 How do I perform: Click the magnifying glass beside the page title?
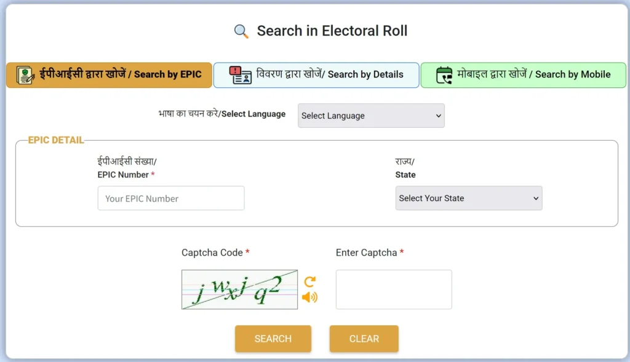point(241,30)
